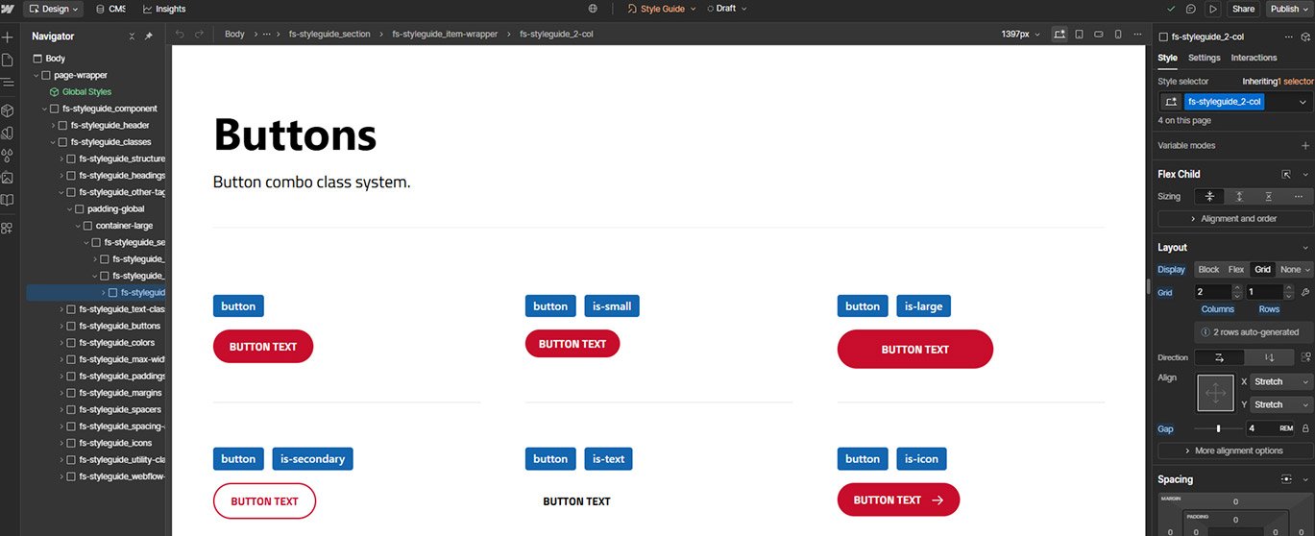Viewport: 1315px width, 536px height.
Task: Select the mobile portrait breakpoint icon
Action: tap(1118, 34)
